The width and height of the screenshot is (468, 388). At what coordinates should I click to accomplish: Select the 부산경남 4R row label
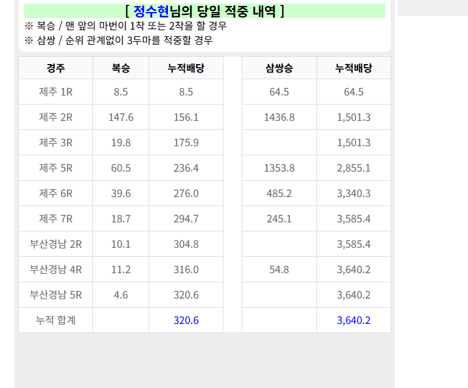click(x=56, y=270)
